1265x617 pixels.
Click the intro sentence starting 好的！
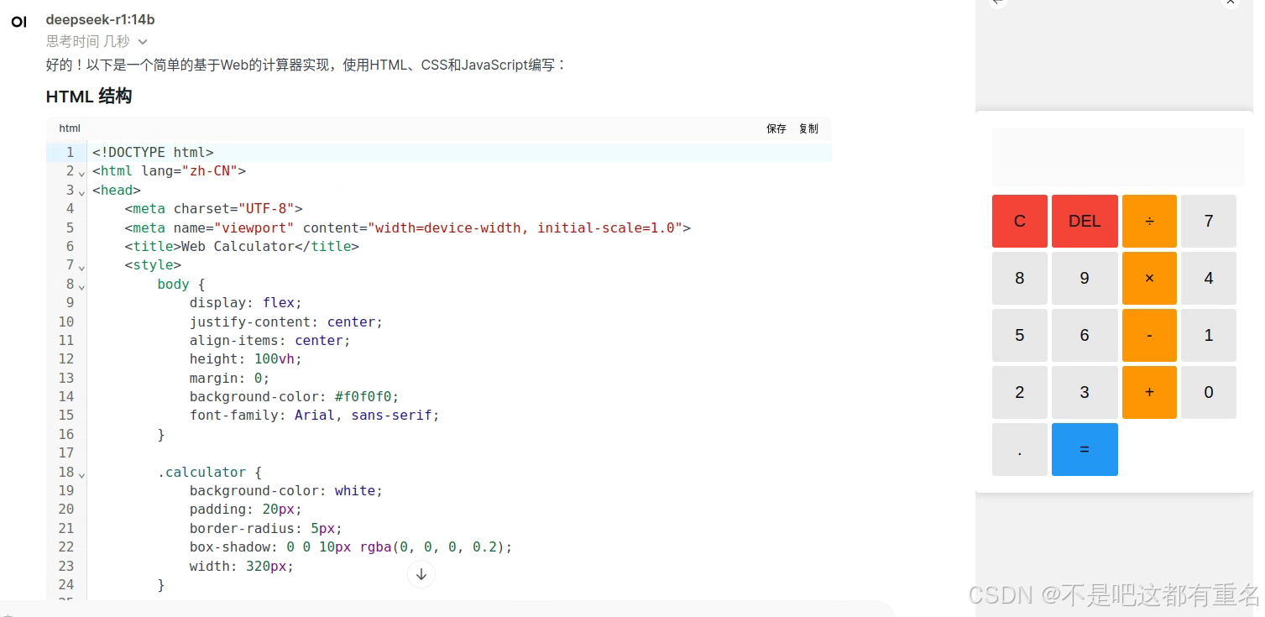(x=306, y=65)
